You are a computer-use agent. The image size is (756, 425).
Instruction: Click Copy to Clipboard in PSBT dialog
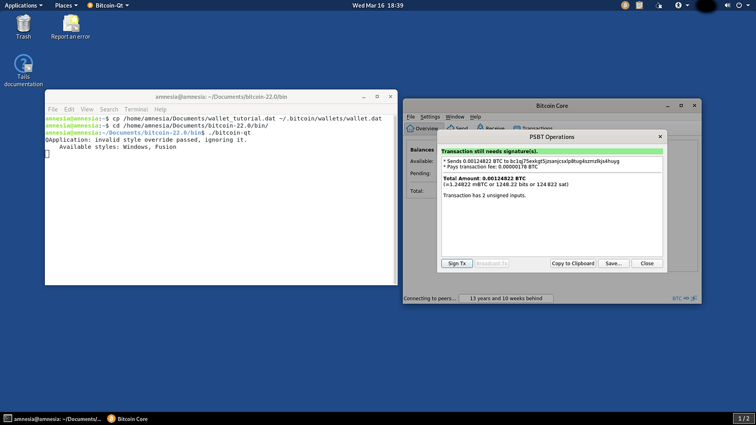tap(573, 263)
